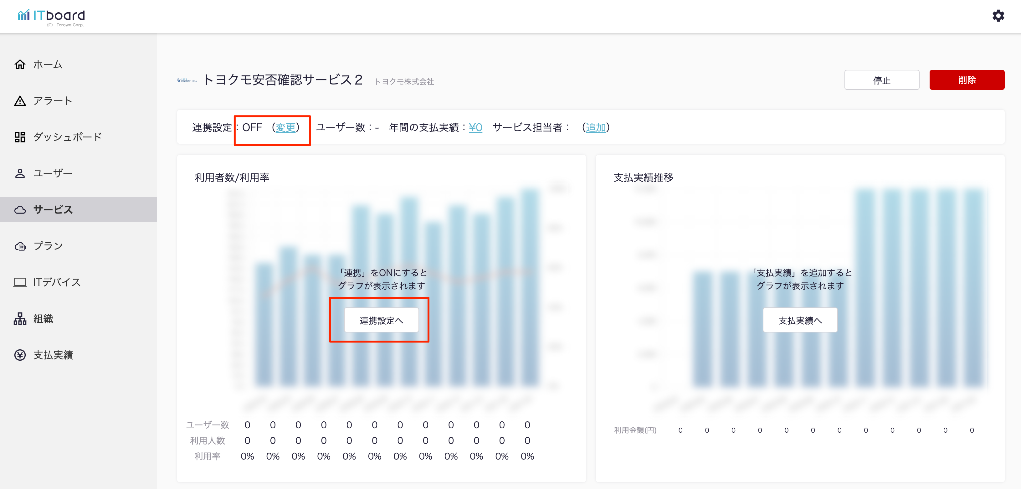Image resolution: width=1021 pixels, height=489 pixels.
Task: Click the 変更 link beside OFF
Action: click(x=285, y=127)
